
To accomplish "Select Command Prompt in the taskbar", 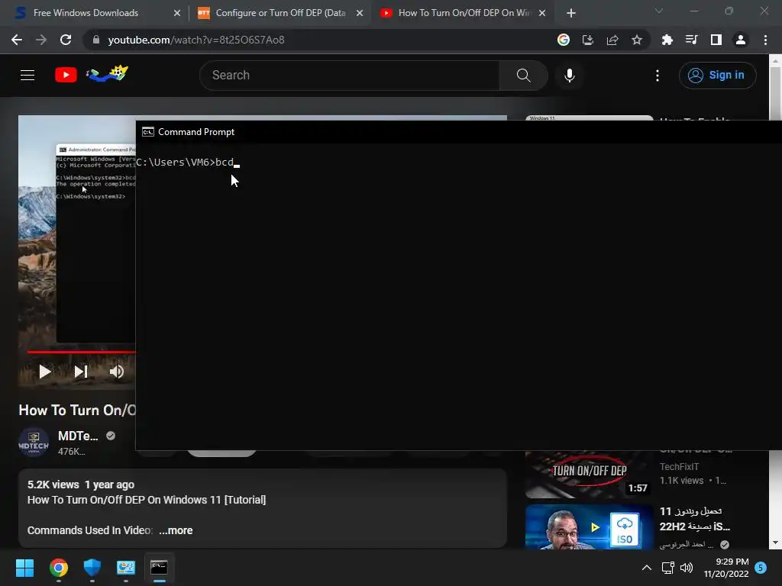I will [159, 568].
